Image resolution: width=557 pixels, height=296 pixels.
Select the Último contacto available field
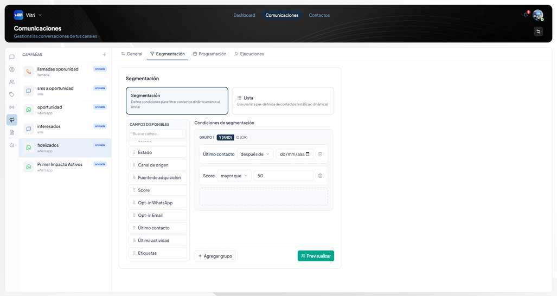click(x=158, y=228)
